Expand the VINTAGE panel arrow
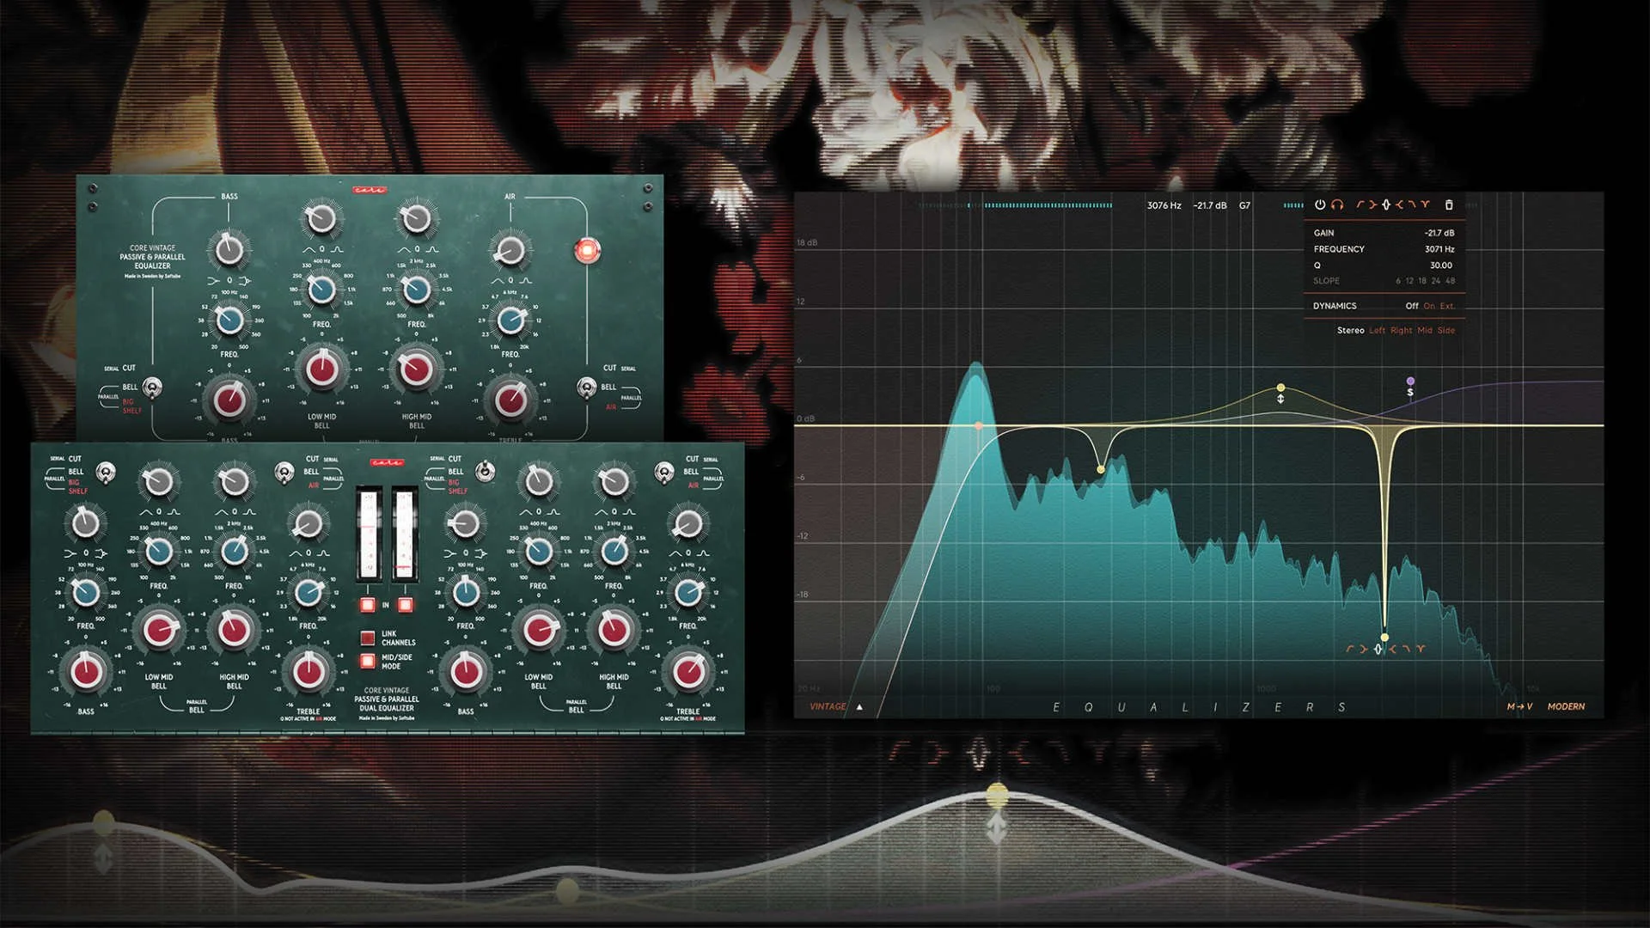This screenshot has height=928, width=1650. point(859,707)
